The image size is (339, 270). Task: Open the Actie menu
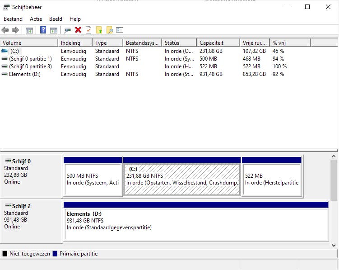36,19
